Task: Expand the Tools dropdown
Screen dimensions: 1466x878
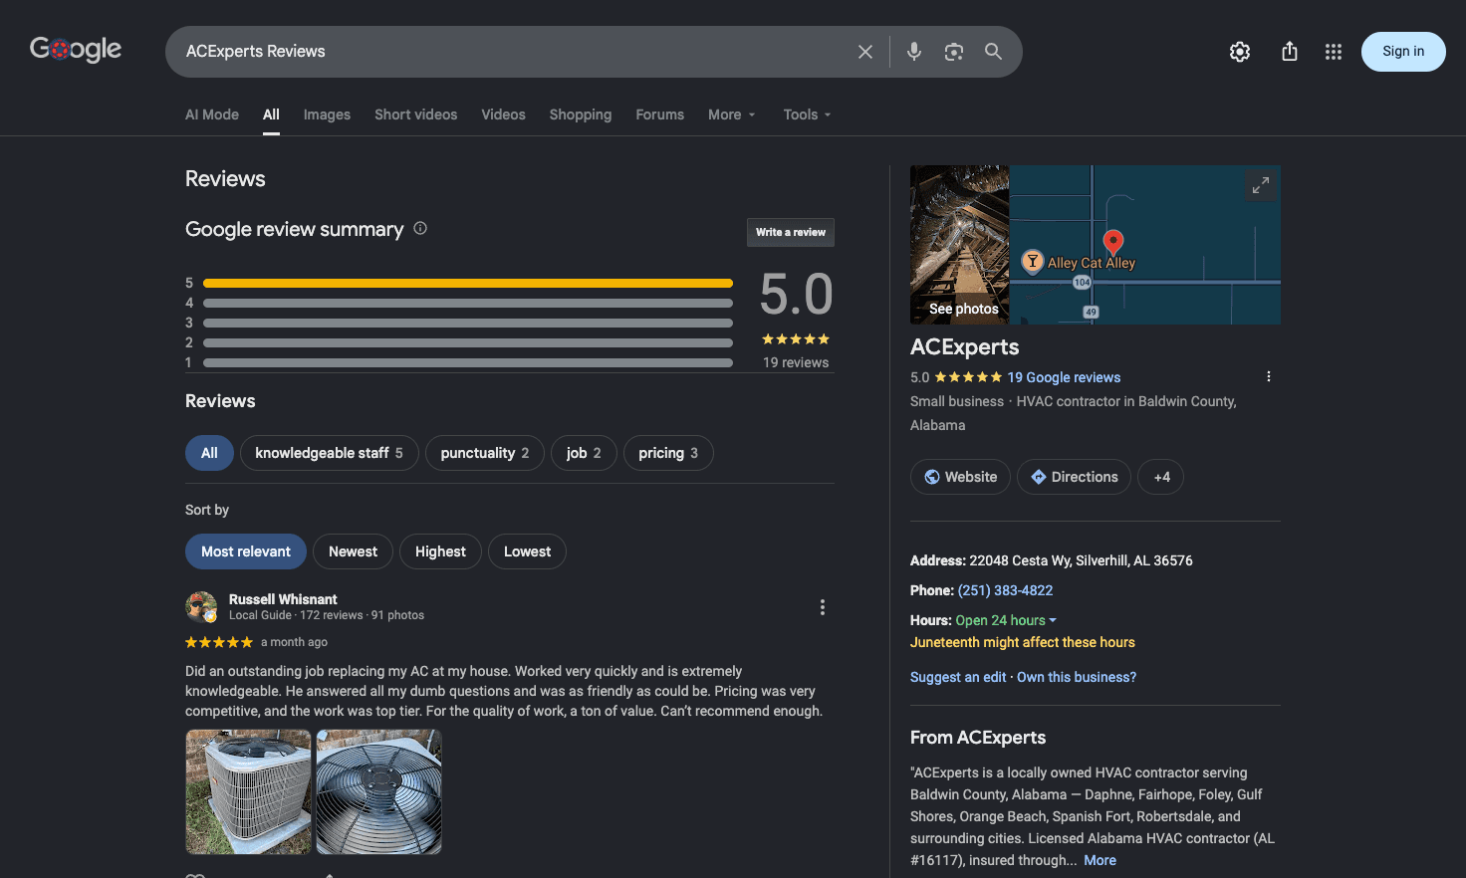Action: pyautogui.click(x=807, y=114)
